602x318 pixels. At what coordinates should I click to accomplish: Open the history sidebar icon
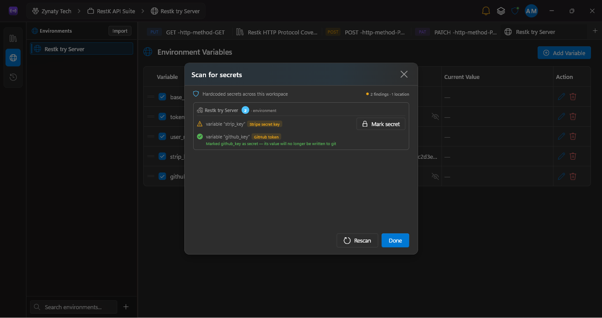click(x=13, y=77)
